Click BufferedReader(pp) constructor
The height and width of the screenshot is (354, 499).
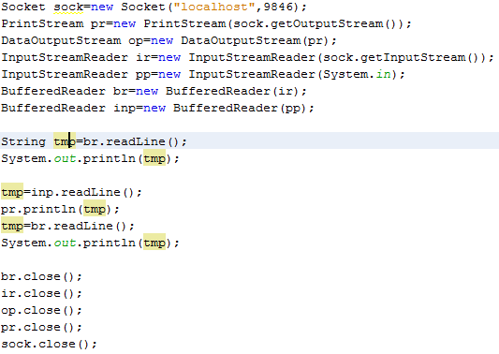240,109
